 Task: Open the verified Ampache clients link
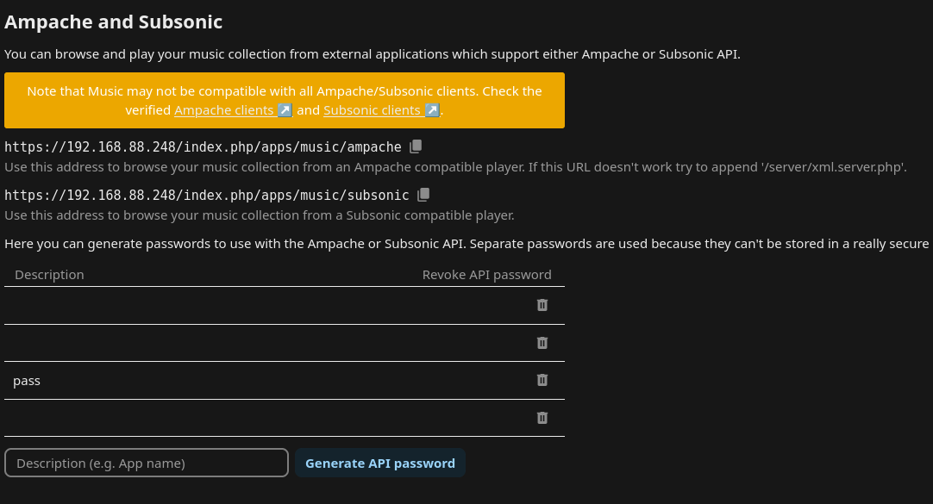click(x=224, y=110)
